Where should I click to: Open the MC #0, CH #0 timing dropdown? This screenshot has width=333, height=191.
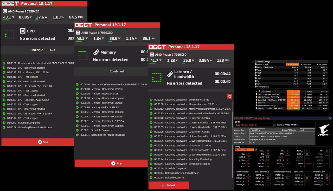coord(255,150)
